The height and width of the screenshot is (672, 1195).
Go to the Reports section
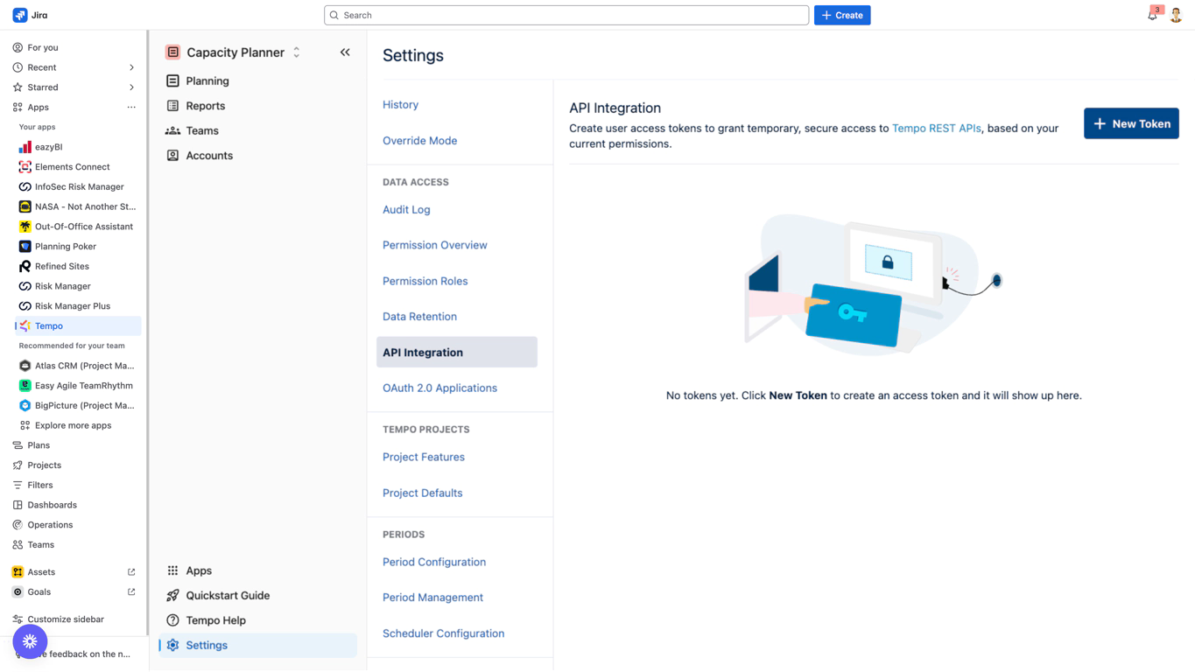coord(205,106)
